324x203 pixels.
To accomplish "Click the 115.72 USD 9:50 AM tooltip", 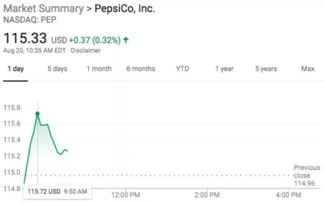I will 57,191.
